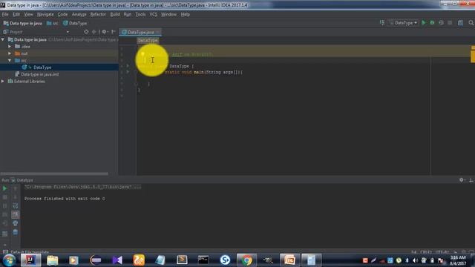Collapse the Data type in java project root
Image resolution: width=475 pixels, height=267 pixels.
[x=3, y=39]
